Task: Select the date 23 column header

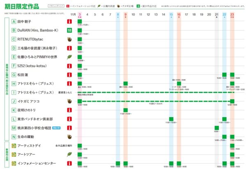Action: (x=232, y=15)
